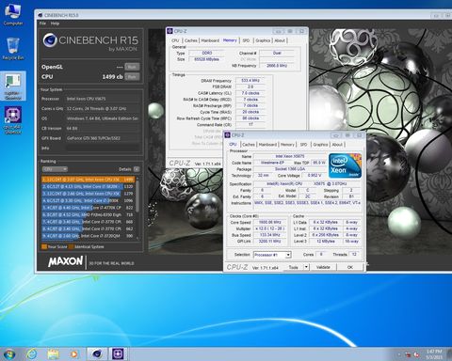Select ranking entry 3 scoring 1279
Screen dimensions: 452x361
(88, 194)
